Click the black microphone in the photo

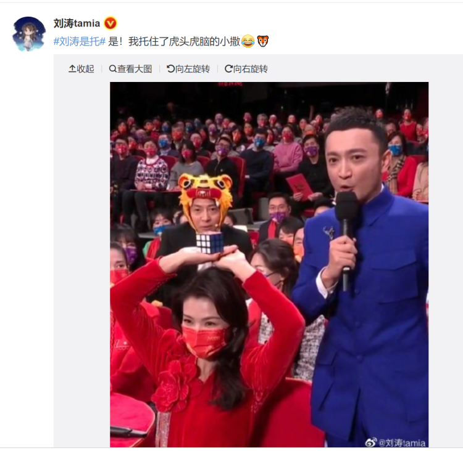pos(346,236)
